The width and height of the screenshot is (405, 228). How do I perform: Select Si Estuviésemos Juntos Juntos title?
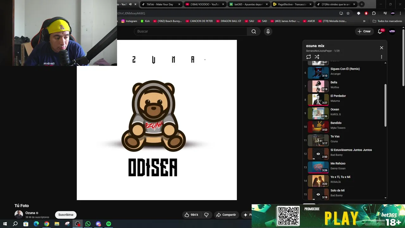tap(351, 150)
